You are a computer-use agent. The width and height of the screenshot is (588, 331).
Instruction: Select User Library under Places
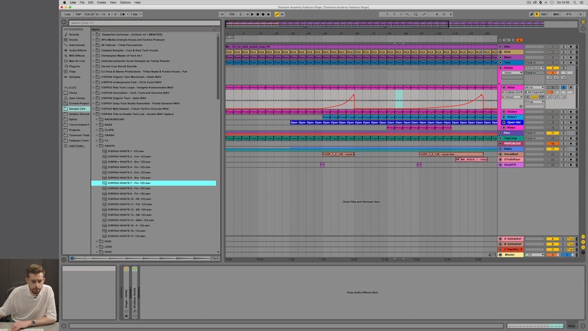(77, 98)
